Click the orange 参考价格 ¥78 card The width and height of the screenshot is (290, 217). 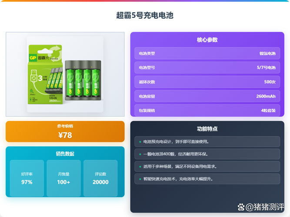[65, 132]
